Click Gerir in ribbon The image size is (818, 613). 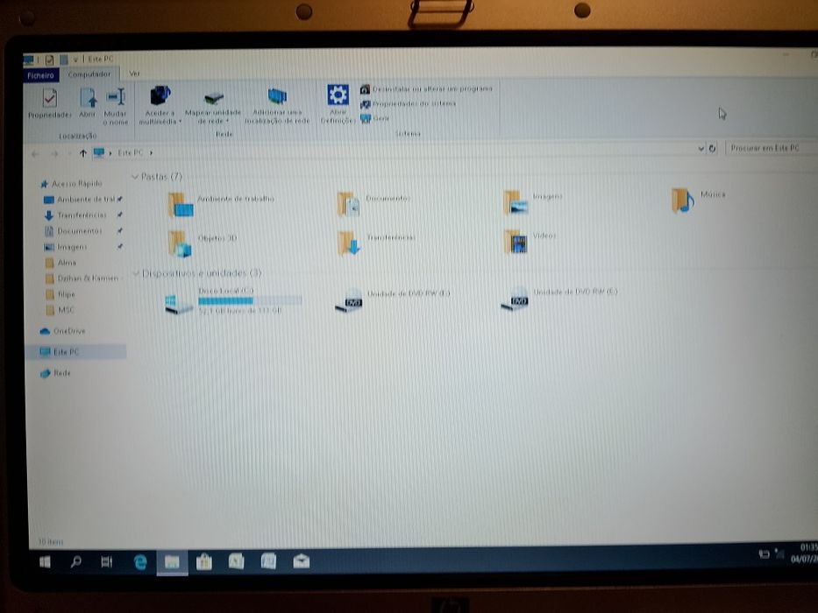click(x=374, y=118)
